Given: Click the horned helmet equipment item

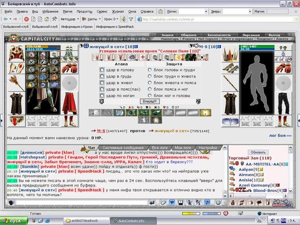Looking at the screenshot, I should [x=16, y=53].
